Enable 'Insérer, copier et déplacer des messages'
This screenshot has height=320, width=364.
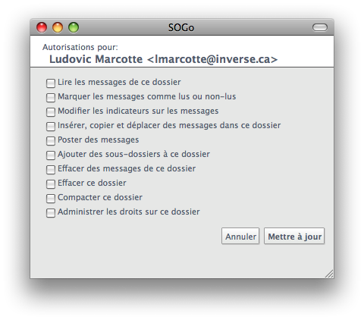(x=51, y=126)
